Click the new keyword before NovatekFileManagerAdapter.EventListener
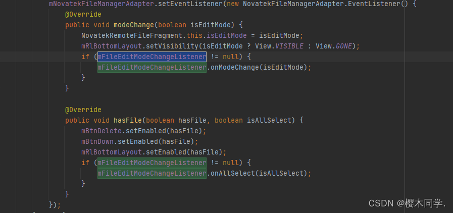453x213 pixels. 233,4
